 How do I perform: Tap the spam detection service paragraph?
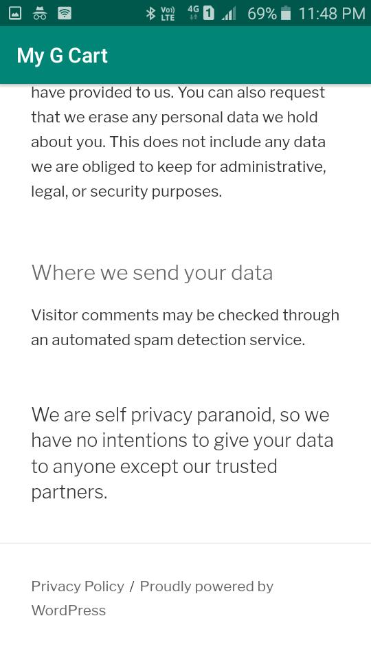coord(185,327)
